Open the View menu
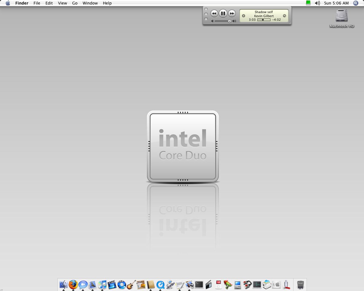Viewport: 364px width, 291px height. point(62,3)
